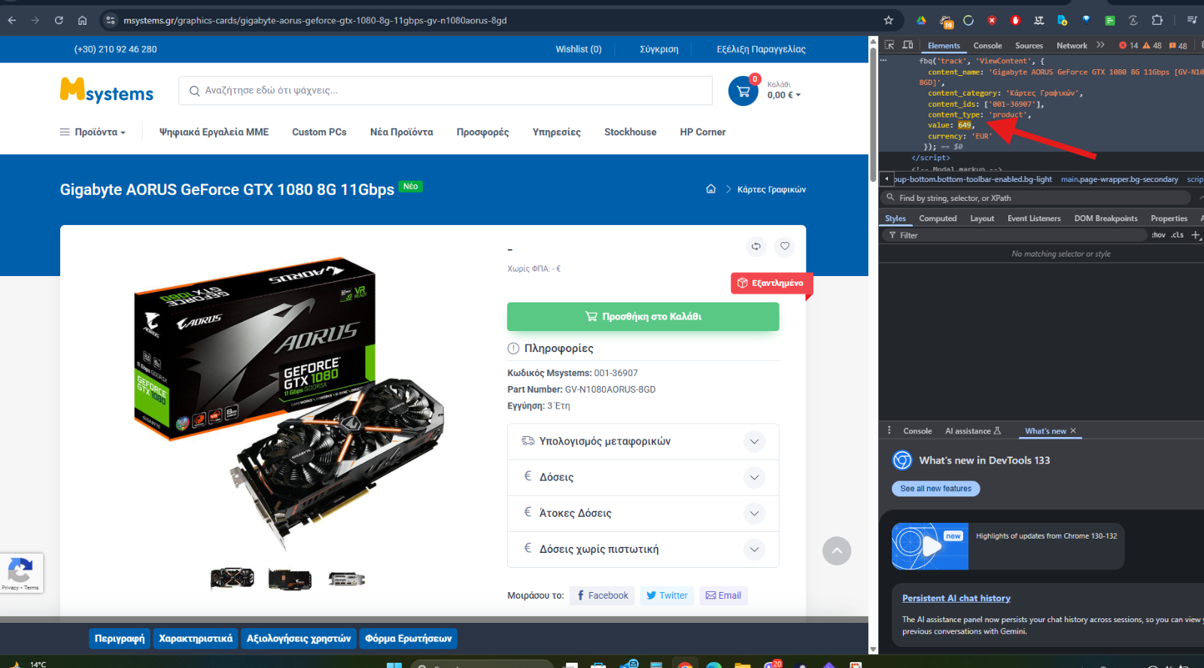Reload the page with the refresh icon
The image size is (1204, 668).
click(59, 20)
